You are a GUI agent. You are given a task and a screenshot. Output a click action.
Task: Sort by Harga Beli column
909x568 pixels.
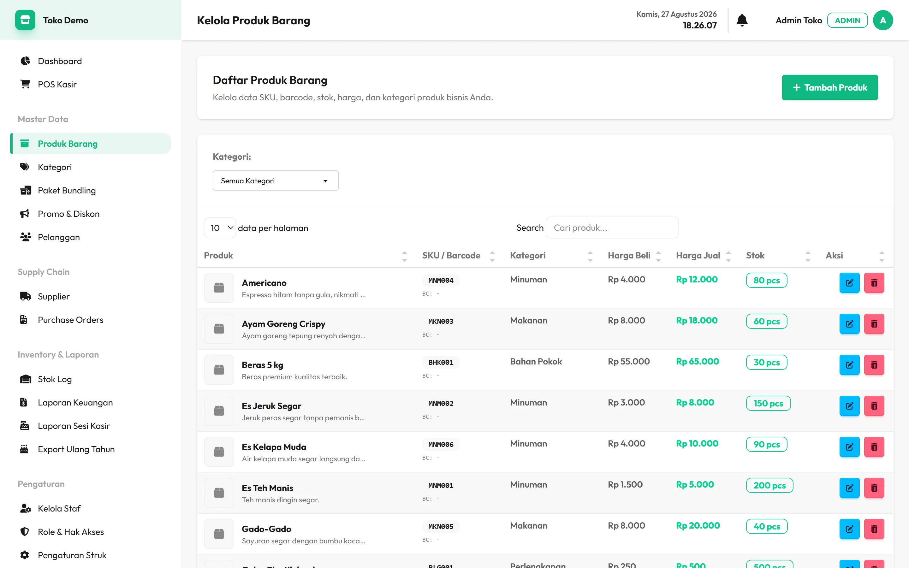tap(635, 256)
